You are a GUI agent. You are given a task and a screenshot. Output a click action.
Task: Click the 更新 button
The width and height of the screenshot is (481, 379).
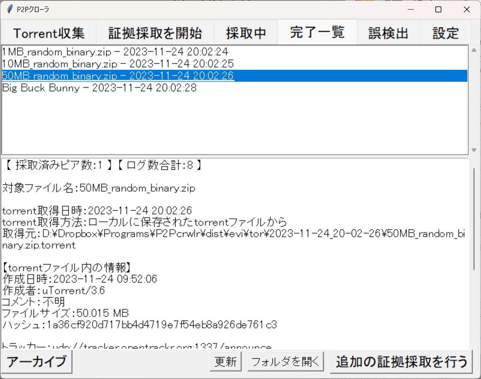(x=226, y=362)
